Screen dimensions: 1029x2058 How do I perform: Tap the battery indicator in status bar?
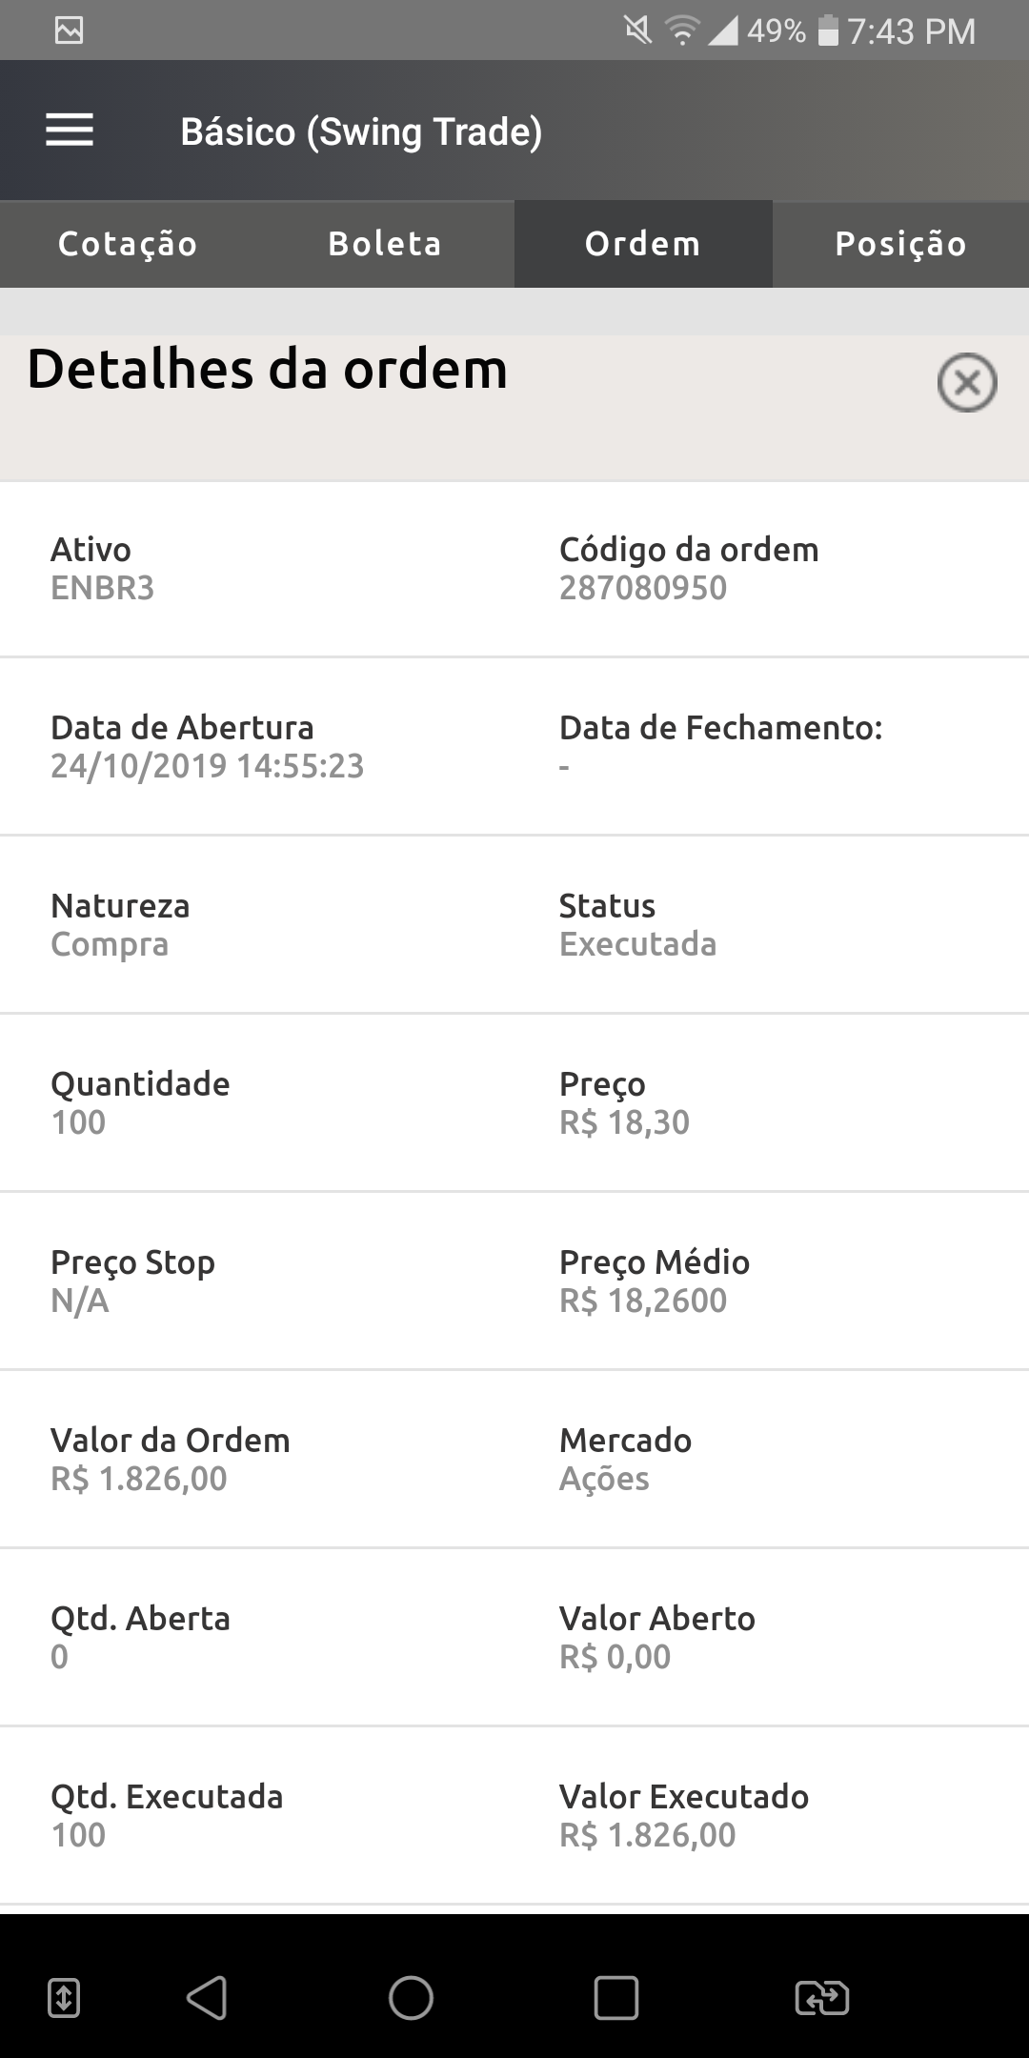pos(828,31)
